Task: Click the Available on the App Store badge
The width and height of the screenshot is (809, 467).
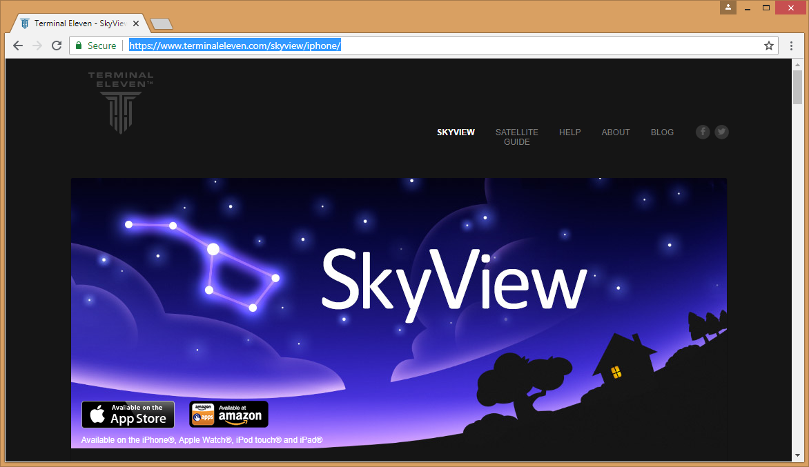Action: coord(128,415)
